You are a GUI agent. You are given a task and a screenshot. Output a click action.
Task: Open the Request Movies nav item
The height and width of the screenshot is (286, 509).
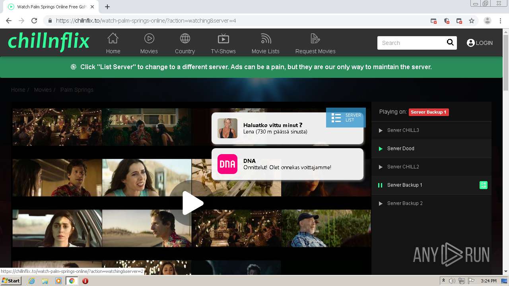(x=315, y=43)
